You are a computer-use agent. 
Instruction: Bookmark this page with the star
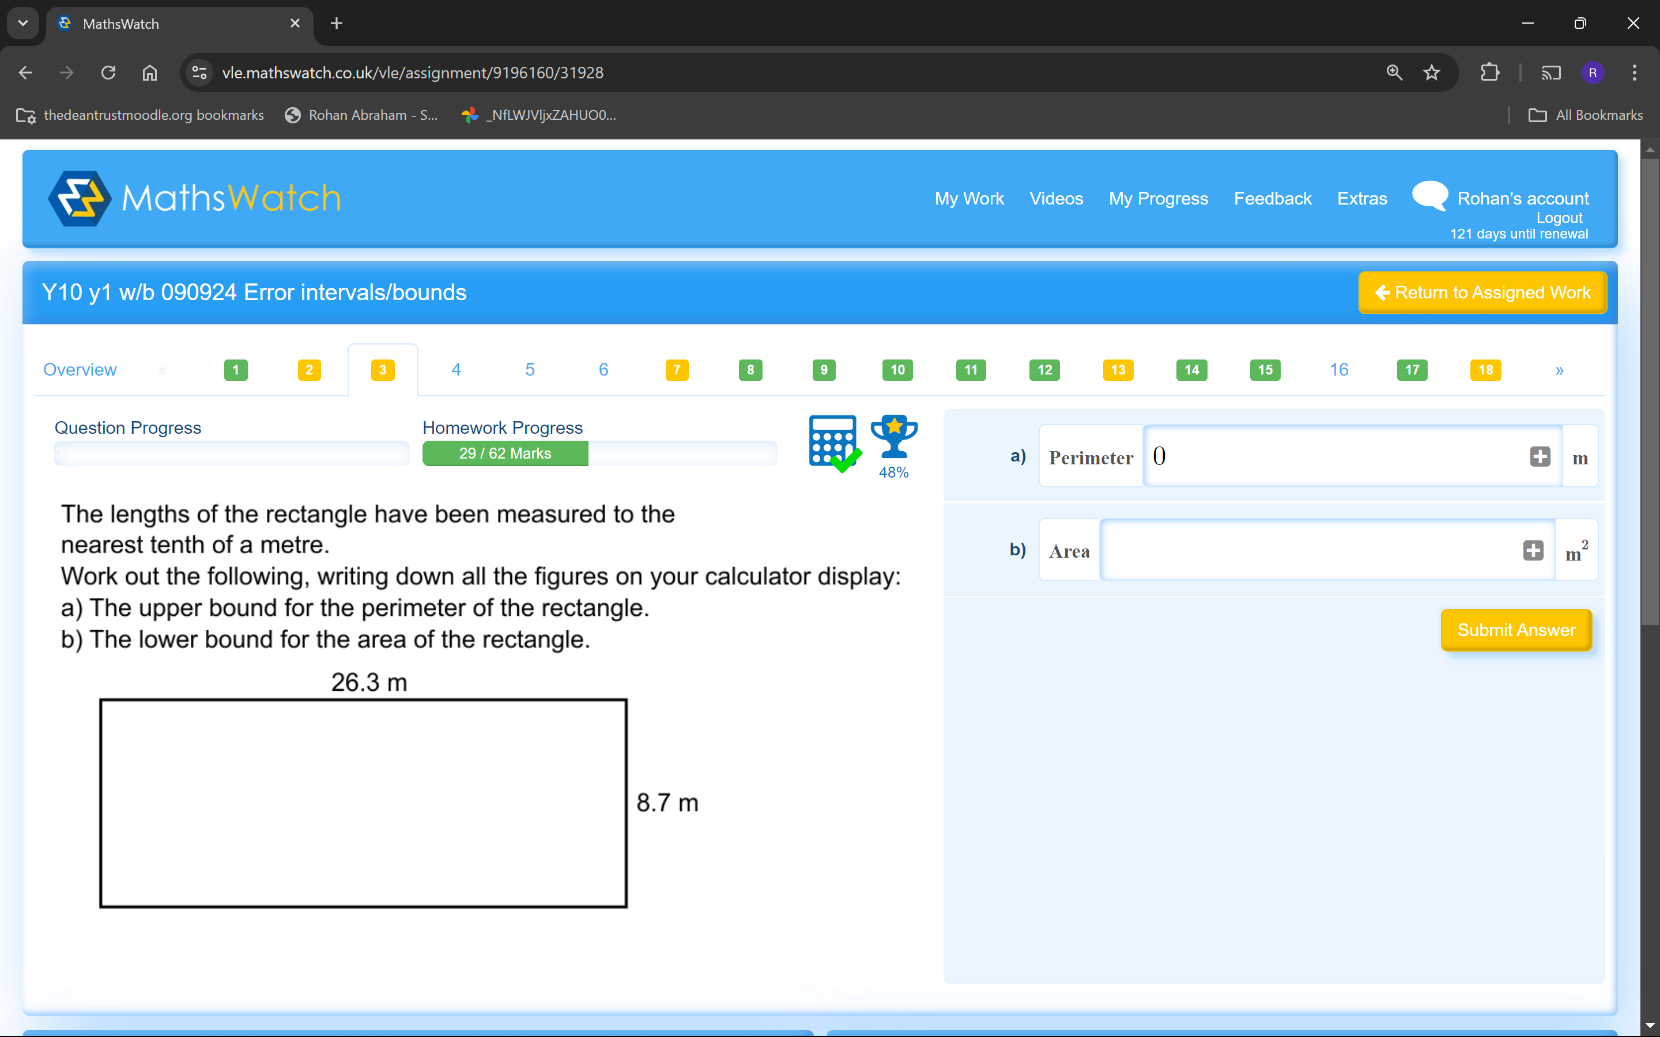pyautogui.click(x=1432, y=73)
